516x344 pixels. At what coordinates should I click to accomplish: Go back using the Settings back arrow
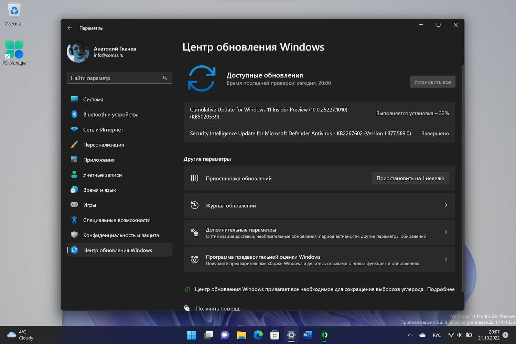70,28
